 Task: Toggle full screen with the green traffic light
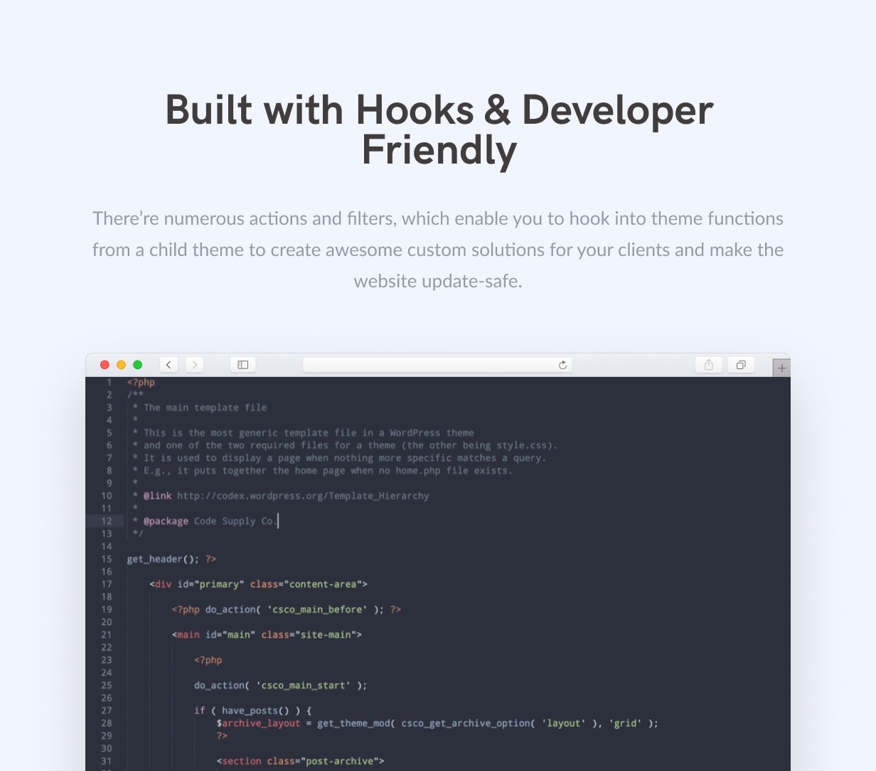point(138,364)
